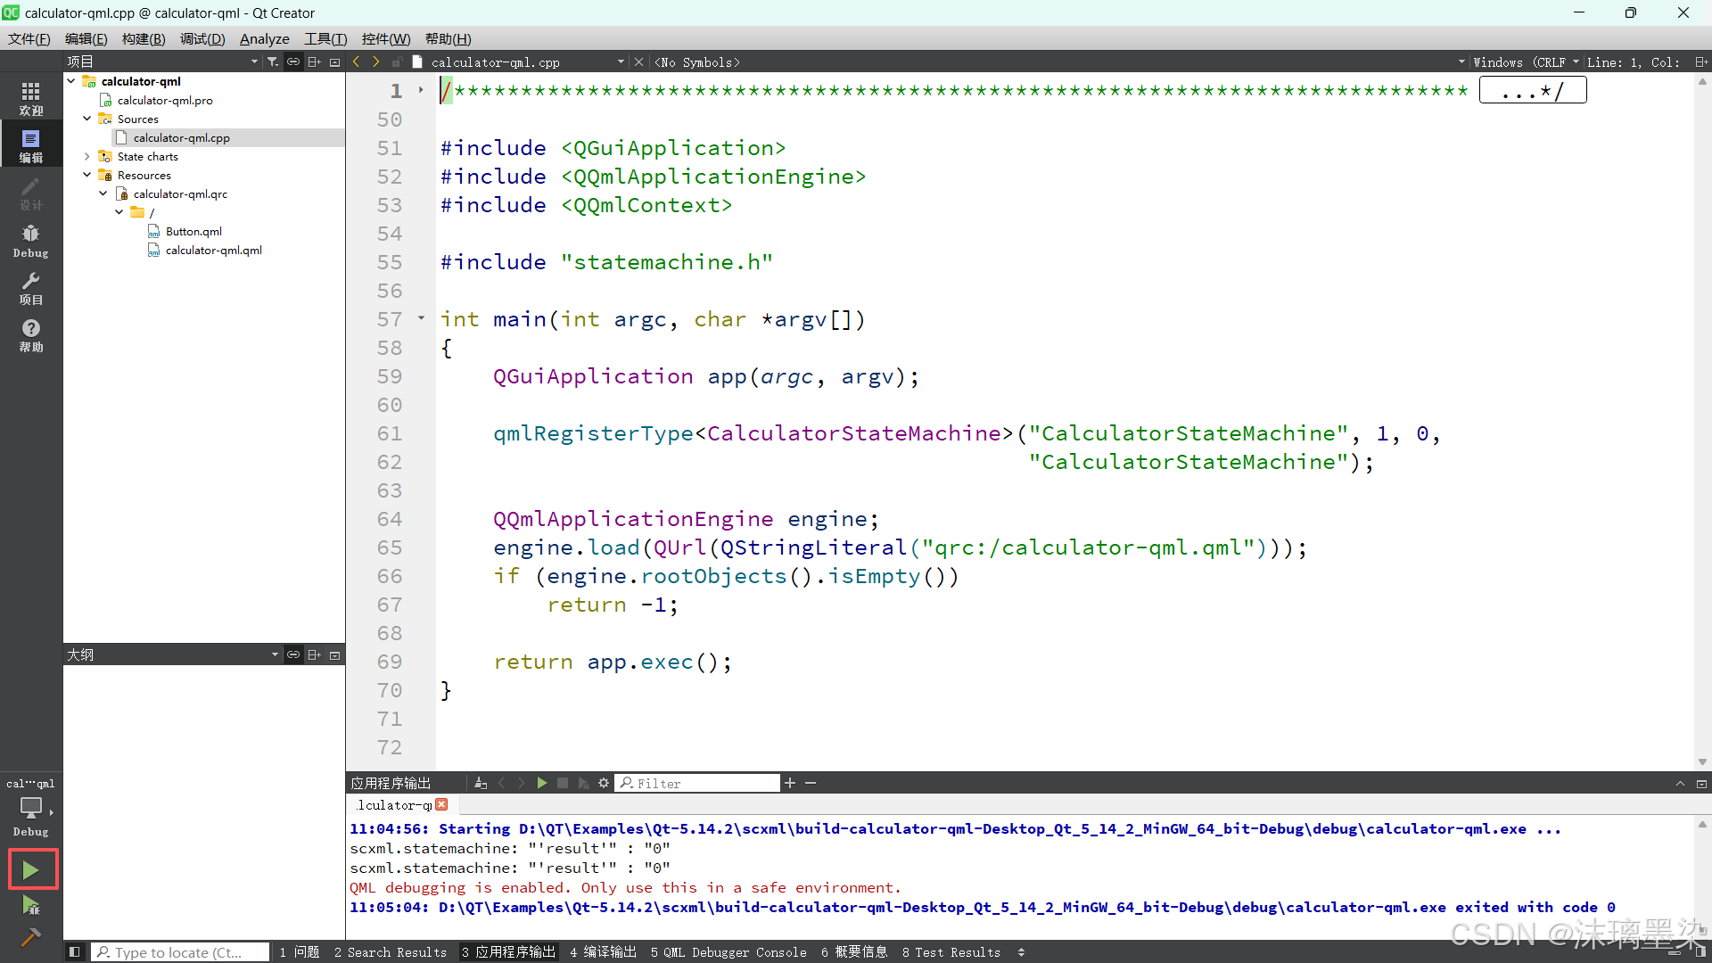Expand the State charts folder
1712x963 pixels.
pos(87,156)
